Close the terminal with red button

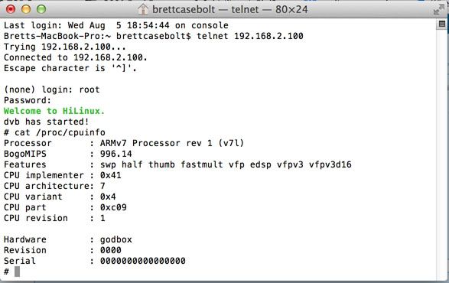[x=11, y=9]
